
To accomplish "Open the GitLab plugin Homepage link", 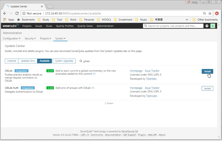I will [x=136, y=71].
